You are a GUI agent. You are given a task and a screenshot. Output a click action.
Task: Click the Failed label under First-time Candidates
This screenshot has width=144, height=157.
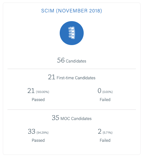(x=105, y=99)
